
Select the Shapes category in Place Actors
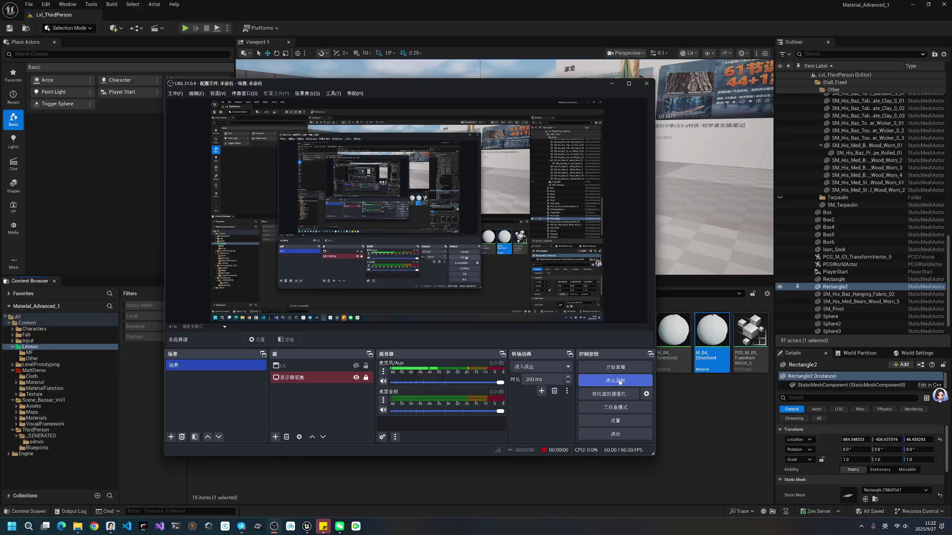pyautogui.click(x=13, y=186)
